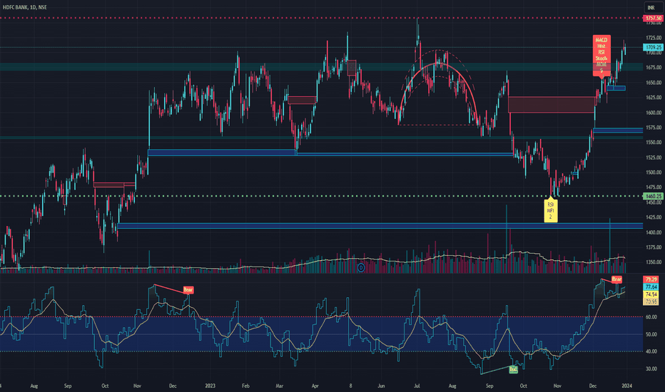
Task: Click the 1600.00 price axis label
Action: pos(654,113)
